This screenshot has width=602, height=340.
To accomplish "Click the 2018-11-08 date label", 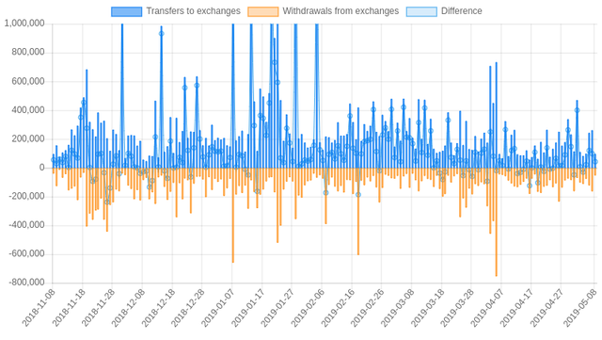I will coord(38,308).
